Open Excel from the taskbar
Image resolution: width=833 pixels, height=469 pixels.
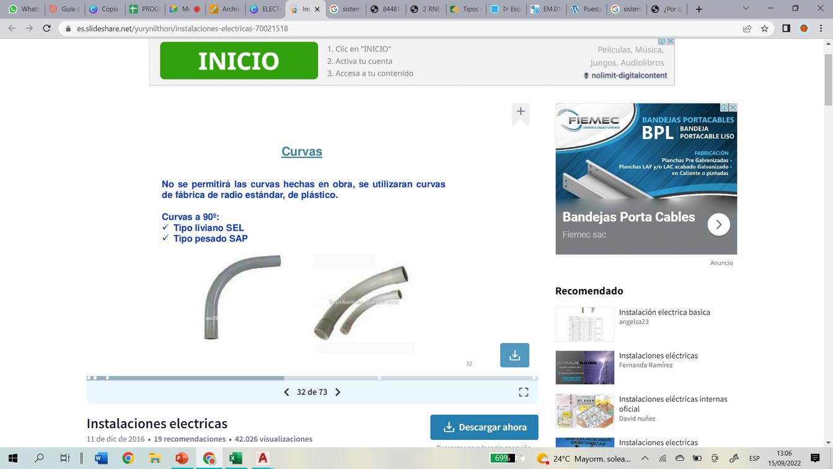pos(236,458)
